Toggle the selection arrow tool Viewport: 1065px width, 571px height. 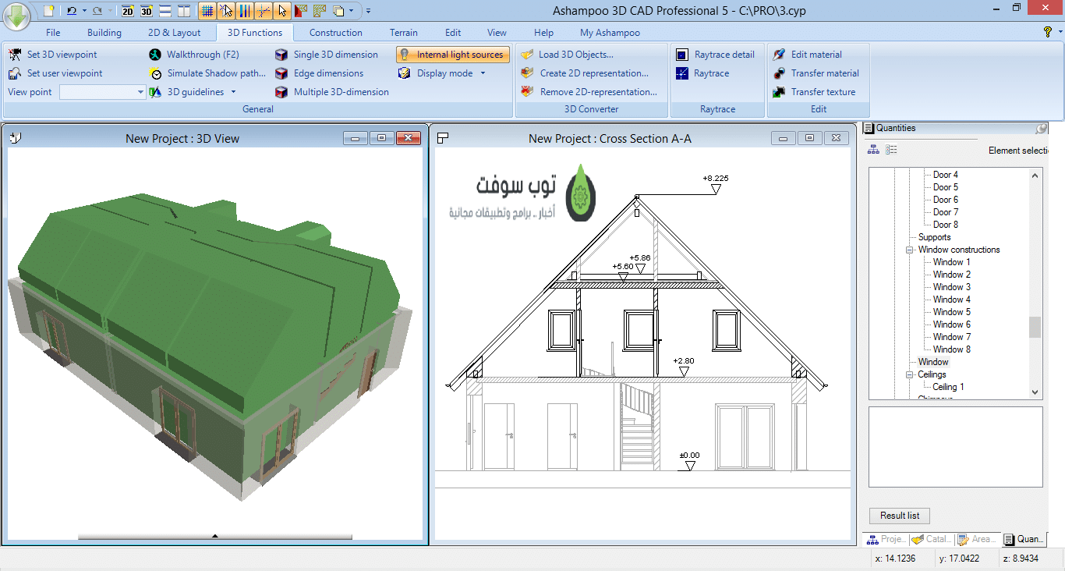[x=282, y=11]
